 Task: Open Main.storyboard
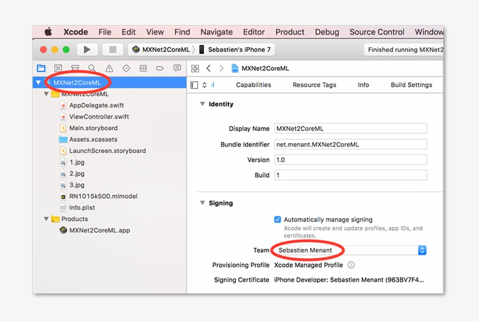(93, 128)
